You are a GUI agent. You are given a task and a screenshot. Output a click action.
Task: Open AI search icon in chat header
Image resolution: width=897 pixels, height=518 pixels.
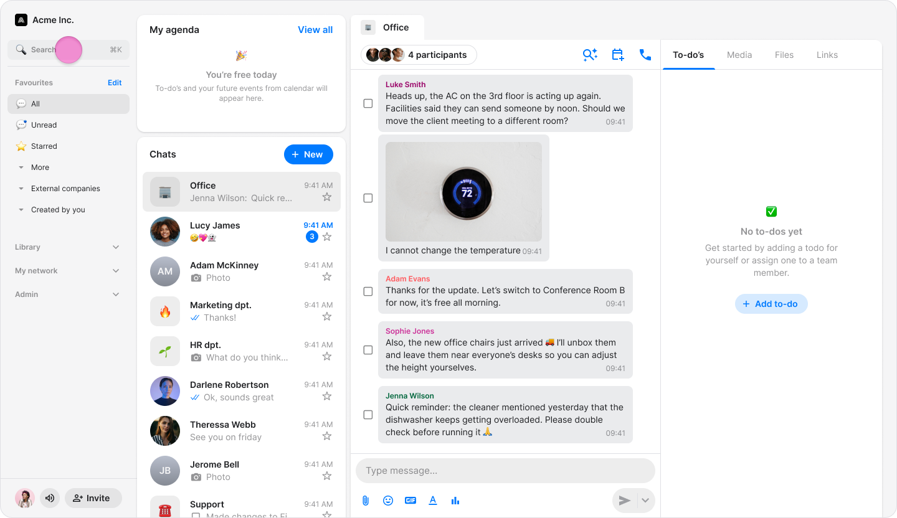(x=590, y=55)
